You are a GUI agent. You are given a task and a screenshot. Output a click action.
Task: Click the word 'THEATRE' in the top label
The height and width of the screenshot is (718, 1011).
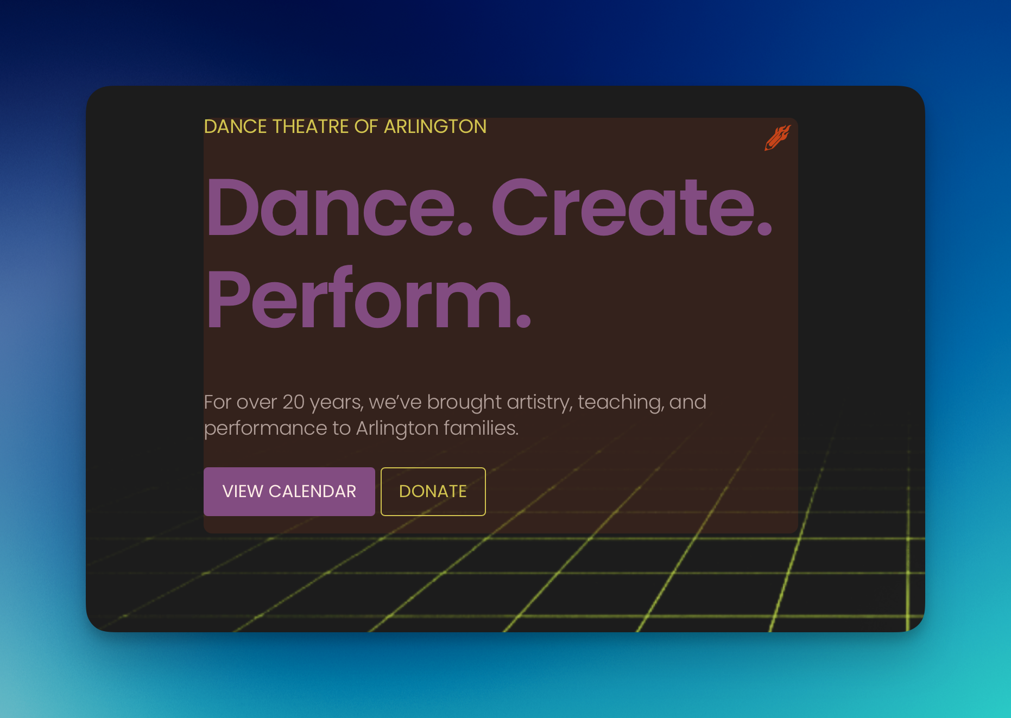point(311,127)
